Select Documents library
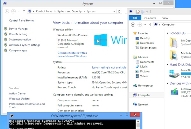The width and height of the screenshot is (191, 129). tap(147, 62)
